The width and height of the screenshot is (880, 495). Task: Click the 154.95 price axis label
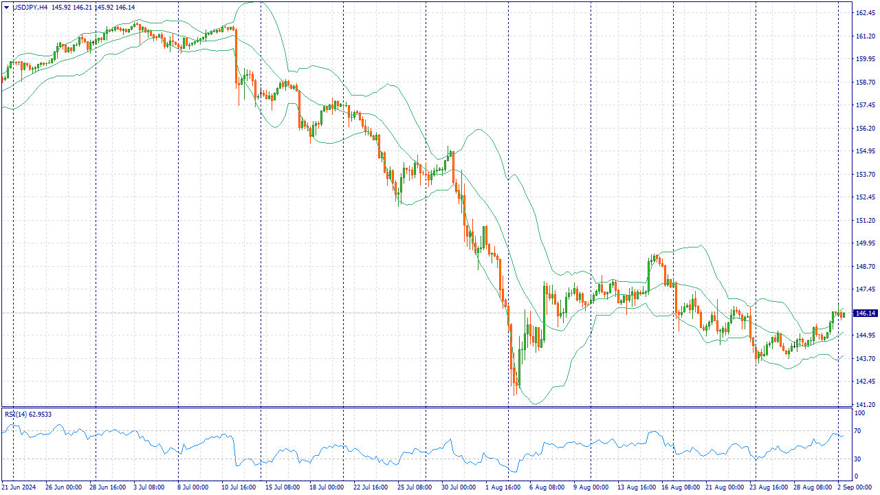point(864,151)
